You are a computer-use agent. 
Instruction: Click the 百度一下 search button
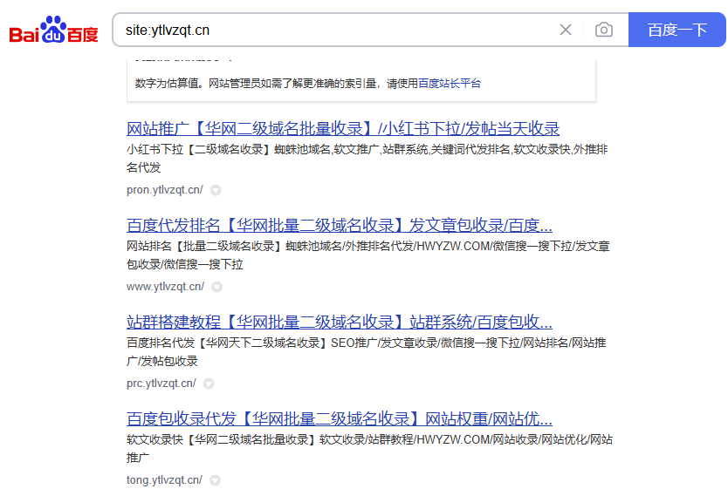pyautogui.click(x=676, y=30)
